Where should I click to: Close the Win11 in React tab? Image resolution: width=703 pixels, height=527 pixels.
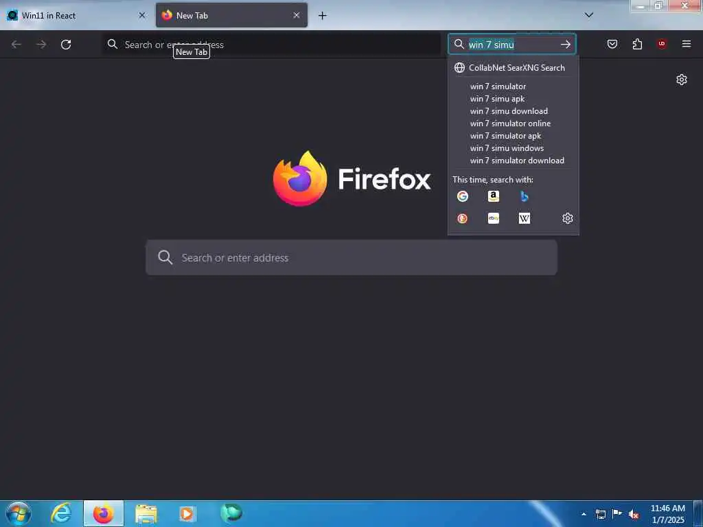point(142,15)
